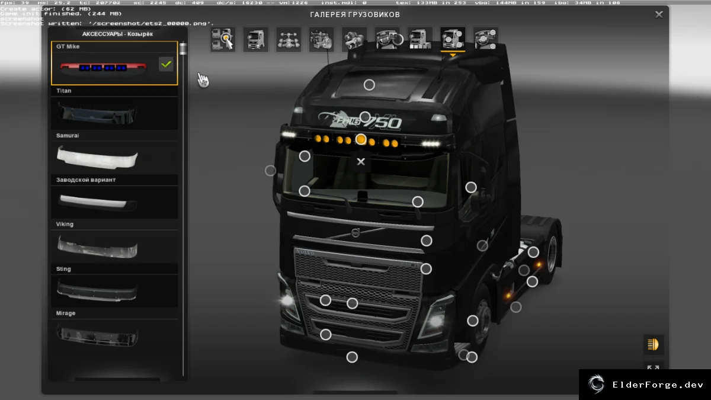The width and height of the screenshot is (711, 400).
Task: Select the highlighted exterior accessories category icon
Action: 453,40
